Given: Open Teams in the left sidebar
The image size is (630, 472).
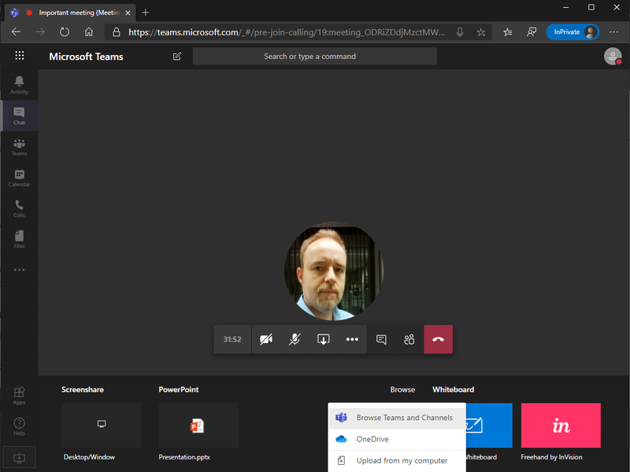Looking at the screenshot, I should pyautogui.click(x=19, y=147).
